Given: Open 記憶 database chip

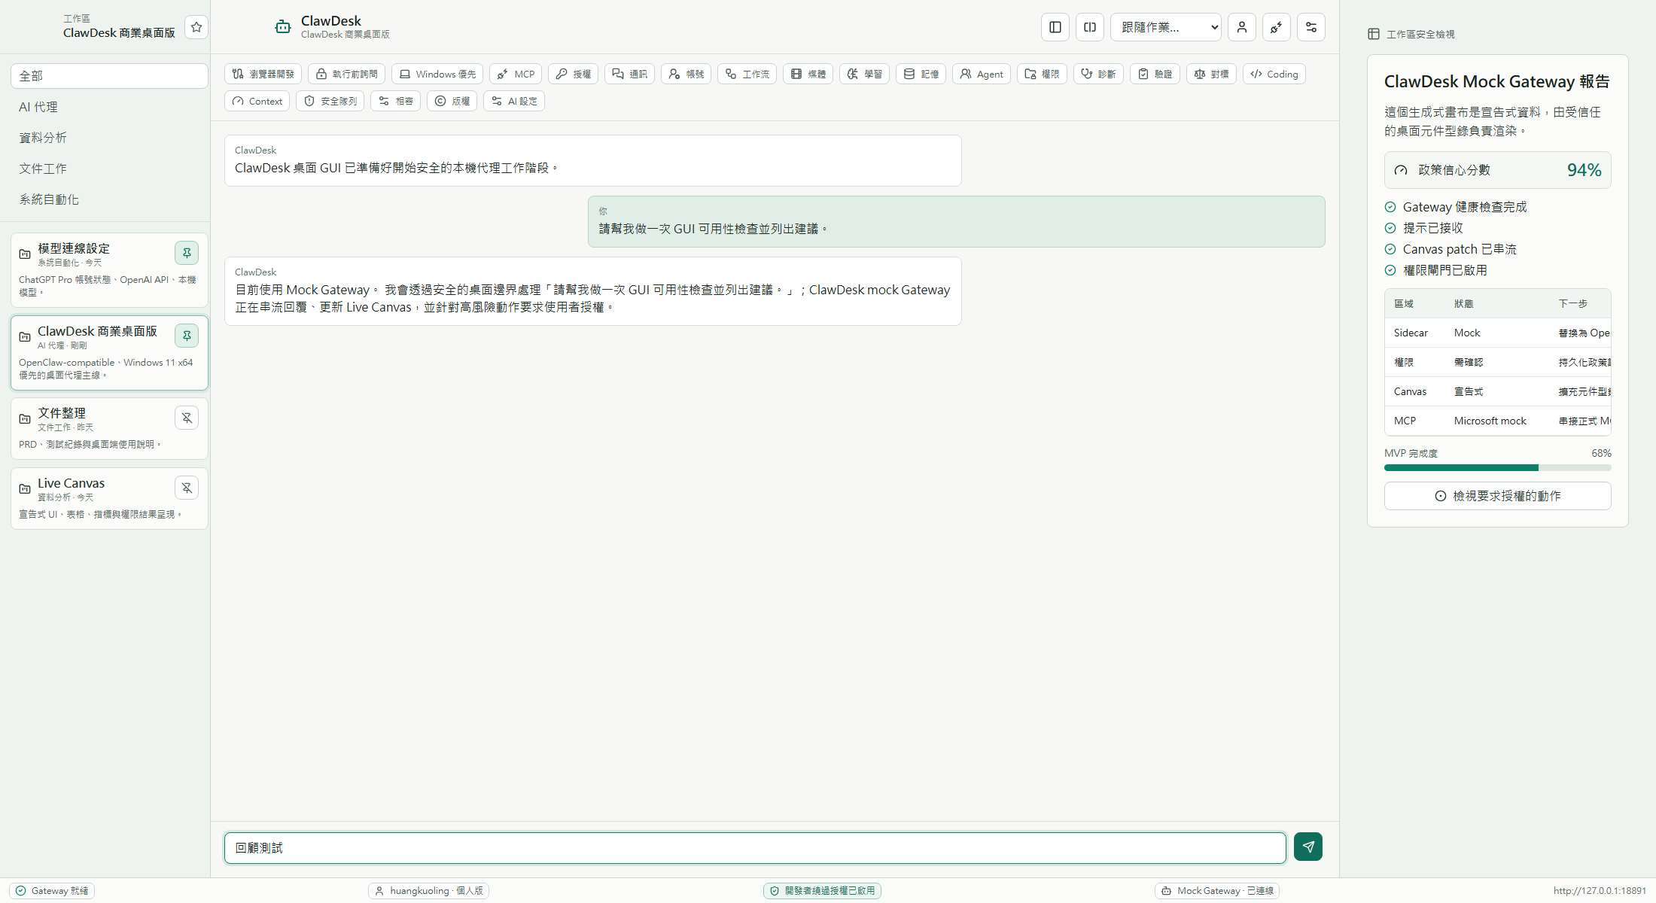Looking at the screenshot, I should coord(921,74).
